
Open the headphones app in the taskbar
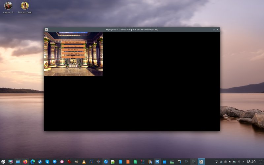point(91,162)
